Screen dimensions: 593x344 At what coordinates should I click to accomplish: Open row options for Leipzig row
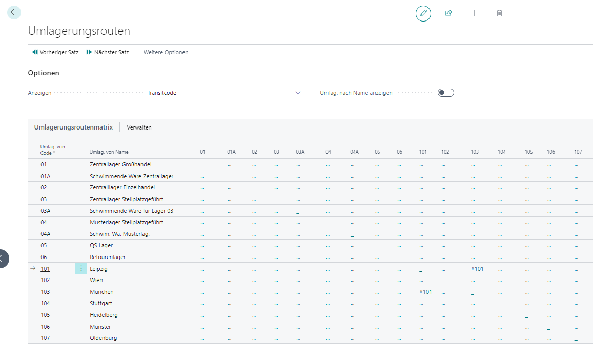[x=80, y=269]
